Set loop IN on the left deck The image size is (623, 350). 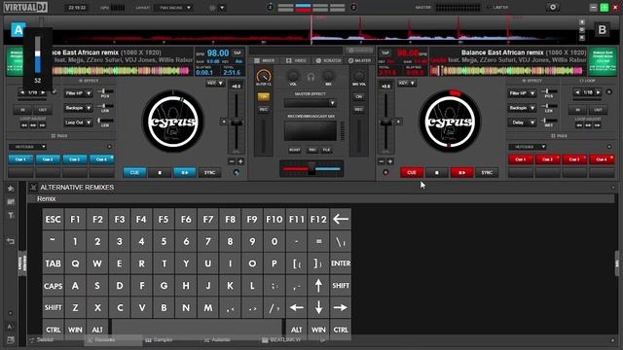click(22, 110)
